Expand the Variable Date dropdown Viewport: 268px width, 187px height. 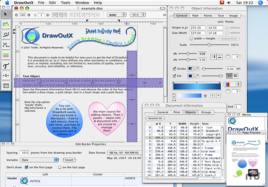[x=40, y=160]
